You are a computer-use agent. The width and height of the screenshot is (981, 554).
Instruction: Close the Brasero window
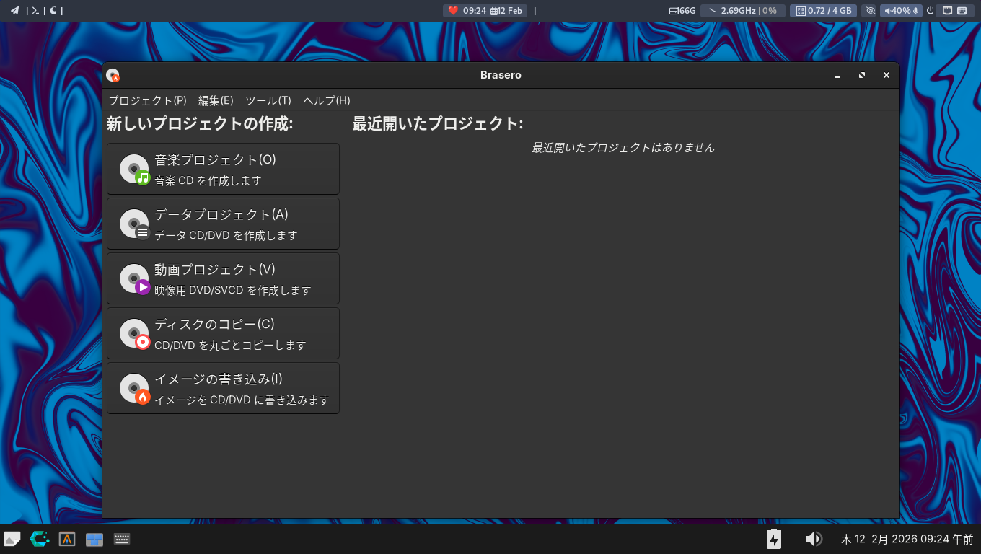(x=887, y=75)
